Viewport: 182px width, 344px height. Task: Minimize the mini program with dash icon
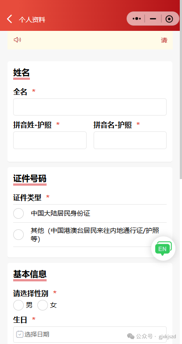pos(153,19)
